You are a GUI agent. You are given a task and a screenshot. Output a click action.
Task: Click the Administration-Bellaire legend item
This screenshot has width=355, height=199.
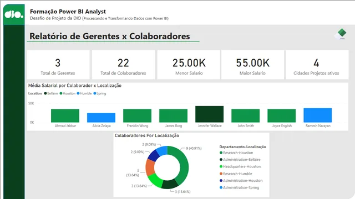[x=240, y=160]
